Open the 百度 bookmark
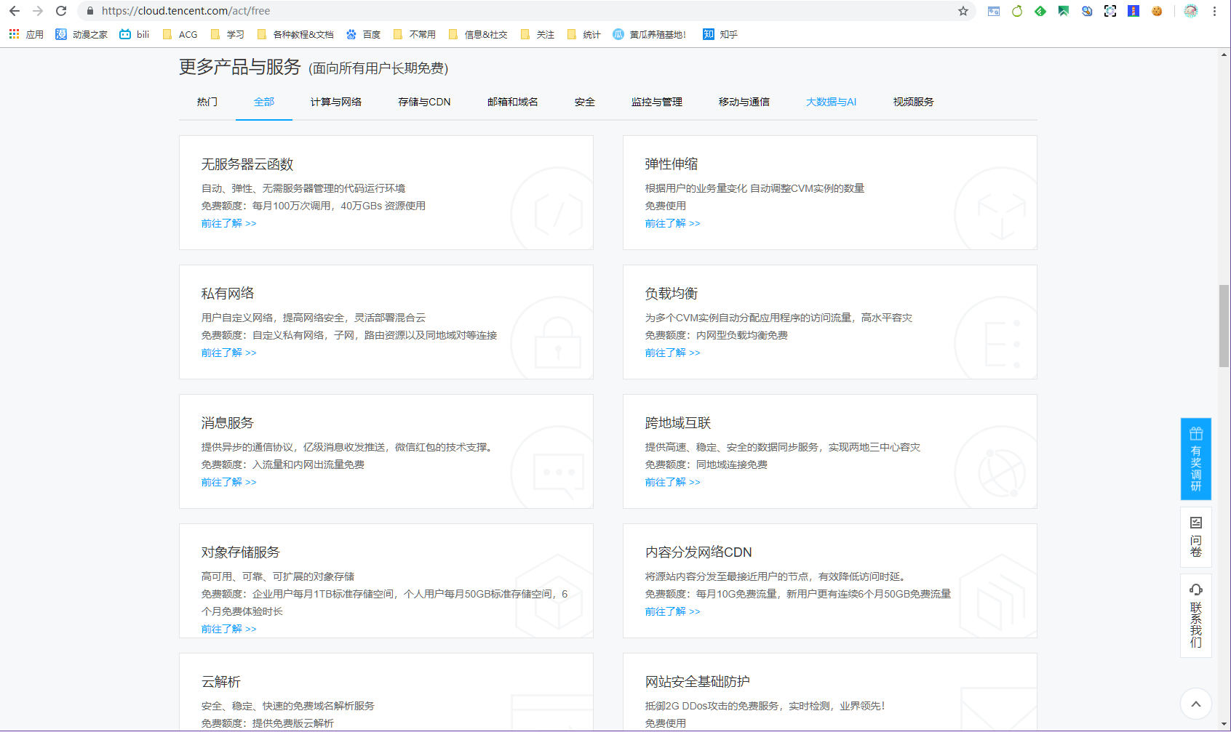Screen dimensions: 1231x732 tap(363, 34)
